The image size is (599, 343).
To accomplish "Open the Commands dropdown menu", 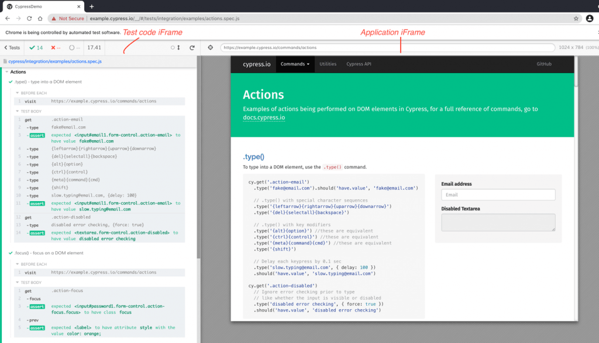I will click(x=295, y=64).
